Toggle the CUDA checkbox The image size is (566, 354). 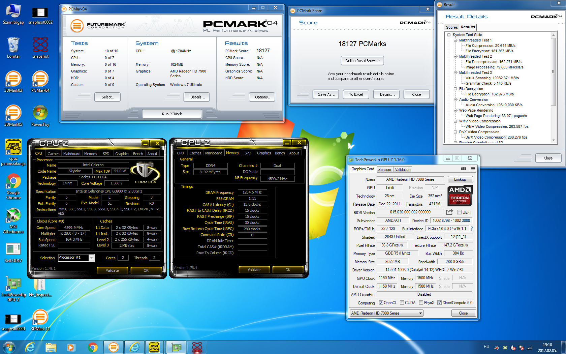point(402,303)
